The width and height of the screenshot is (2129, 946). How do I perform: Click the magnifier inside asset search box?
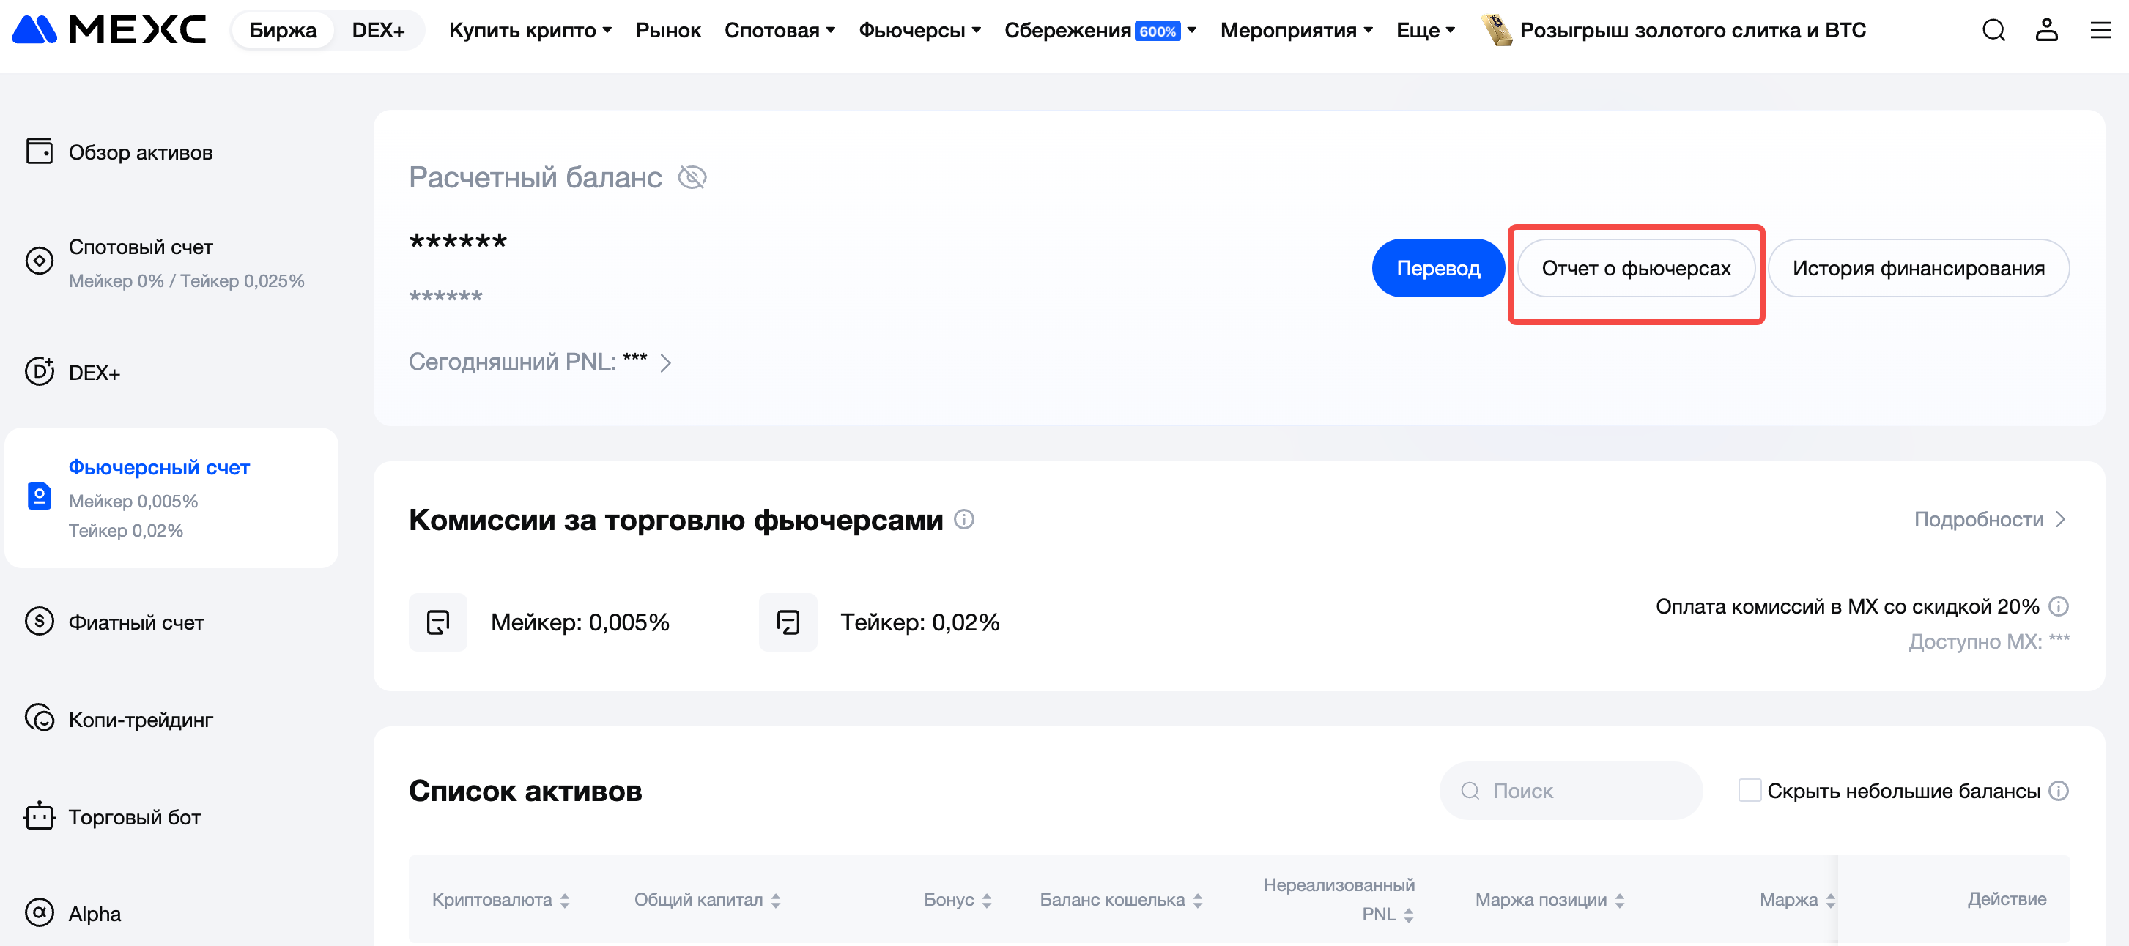[x=1470, y=791]
